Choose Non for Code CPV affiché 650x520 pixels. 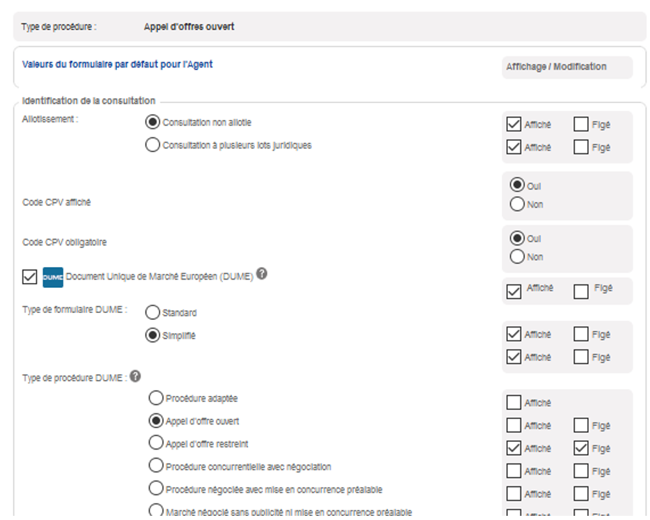pyautogui.click(x=517, y=204)
